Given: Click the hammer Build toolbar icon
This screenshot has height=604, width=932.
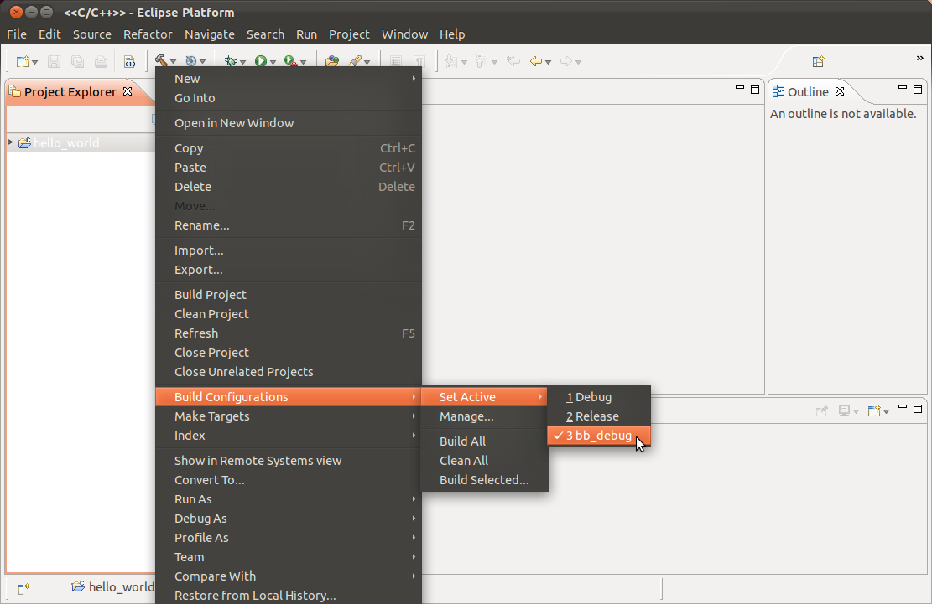Looking at the screenshot, I should click(x=160, y=60).
